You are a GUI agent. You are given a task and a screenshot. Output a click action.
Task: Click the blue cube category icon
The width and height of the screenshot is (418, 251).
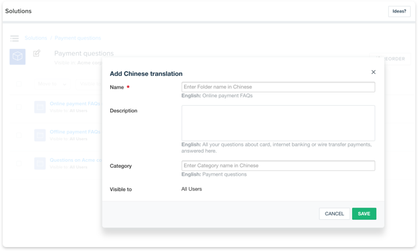point(18,57)
